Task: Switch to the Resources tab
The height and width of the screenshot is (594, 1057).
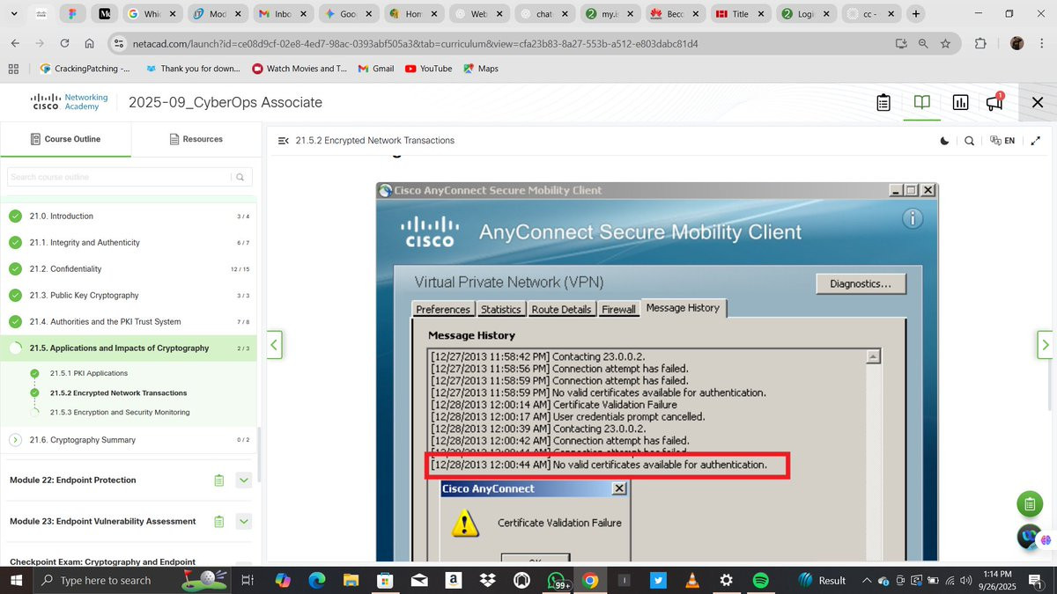Action: [196, 139]
